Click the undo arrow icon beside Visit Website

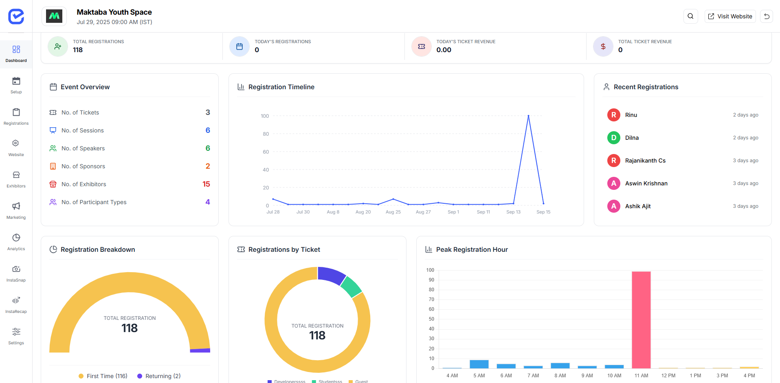767,16
